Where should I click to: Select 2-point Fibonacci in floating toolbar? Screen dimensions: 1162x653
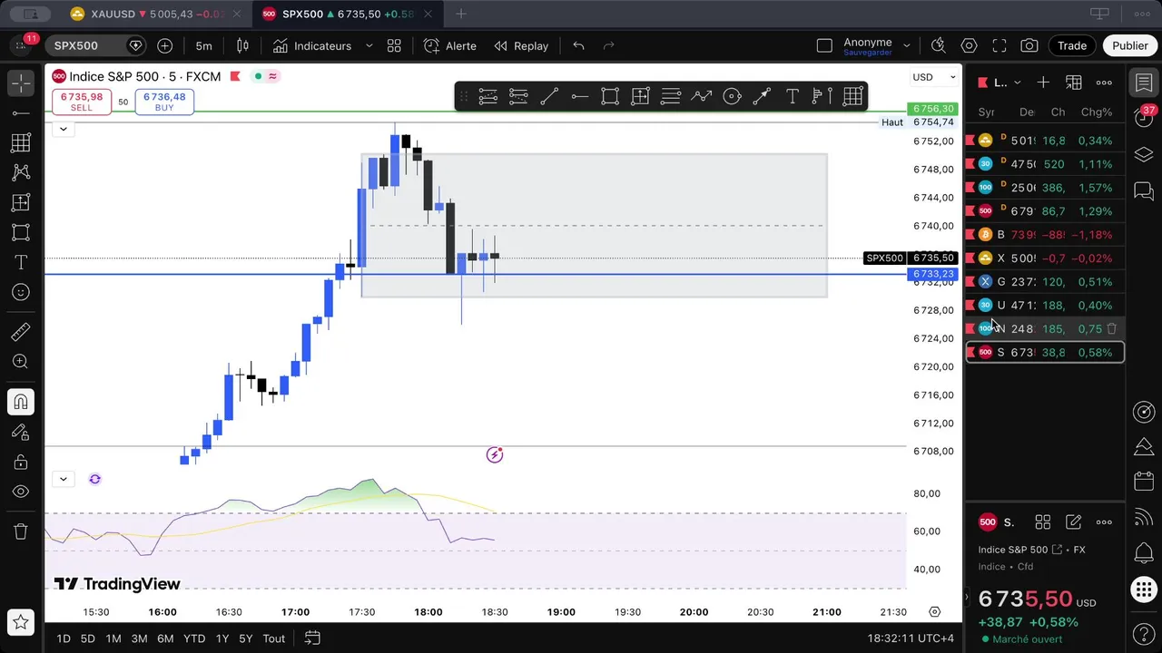[487, 96]
